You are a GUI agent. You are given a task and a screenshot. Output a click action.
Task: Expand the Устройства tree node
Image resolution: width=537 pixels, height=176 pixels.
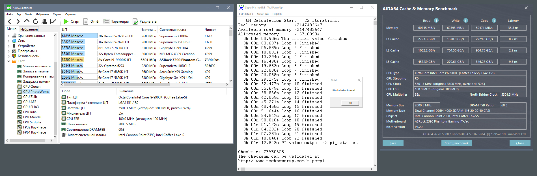8,46
